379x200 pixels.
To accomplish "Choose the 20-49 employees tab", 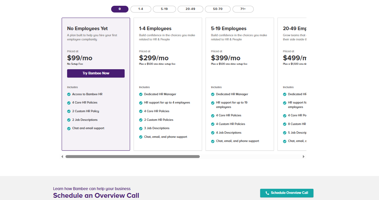I will coord(190,9).
